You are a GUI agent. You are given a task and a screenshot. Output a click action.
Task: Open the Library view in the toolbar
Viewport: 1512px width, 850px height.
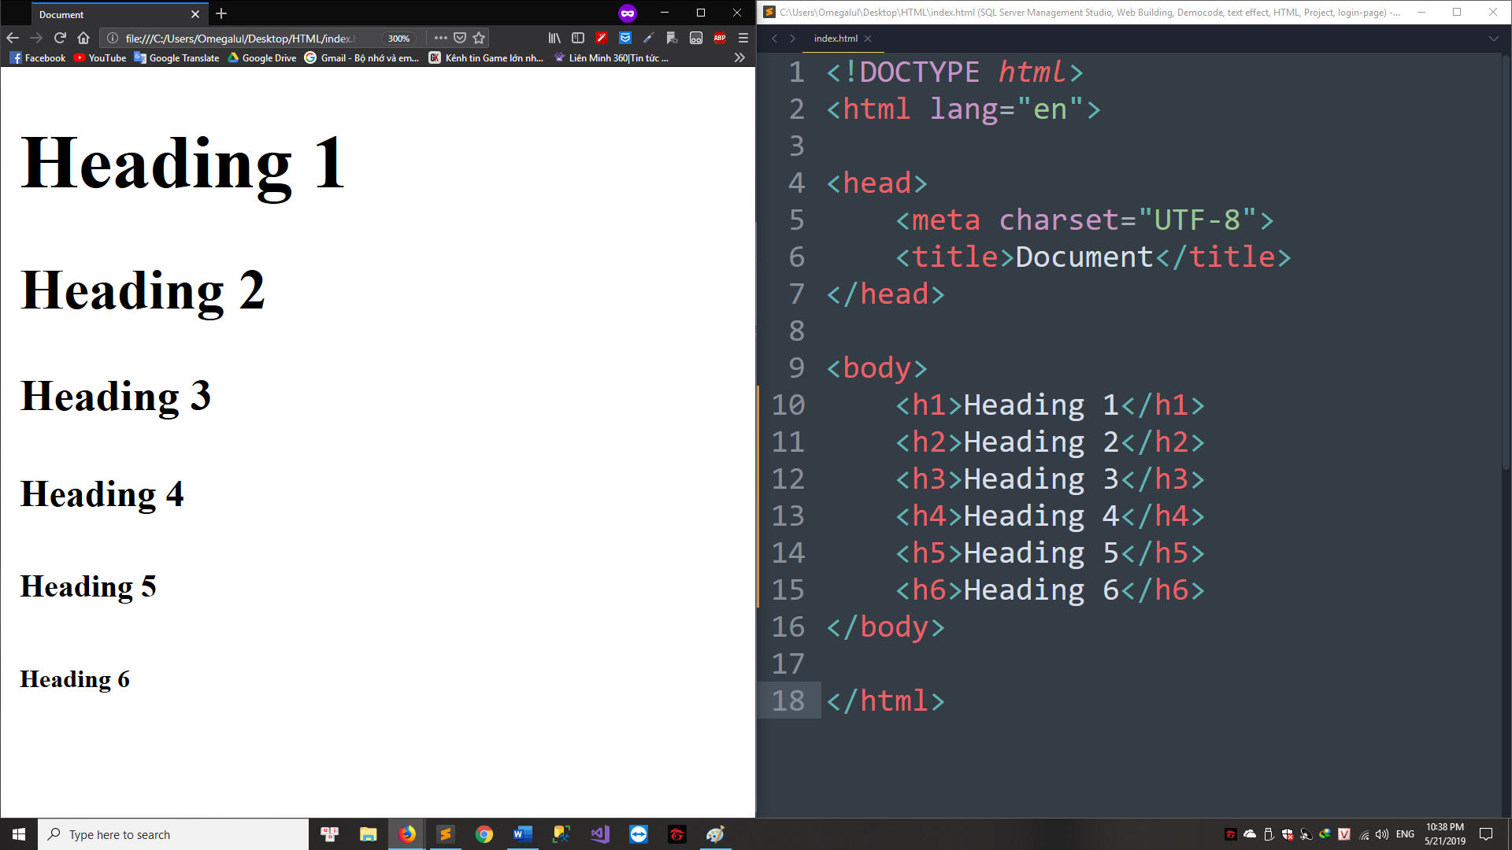pyautogui.click(x=554, y=38)
